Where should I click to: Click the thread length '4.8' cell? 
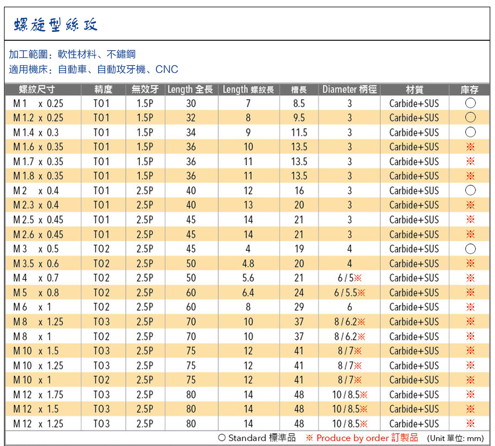tap(248, 264)
